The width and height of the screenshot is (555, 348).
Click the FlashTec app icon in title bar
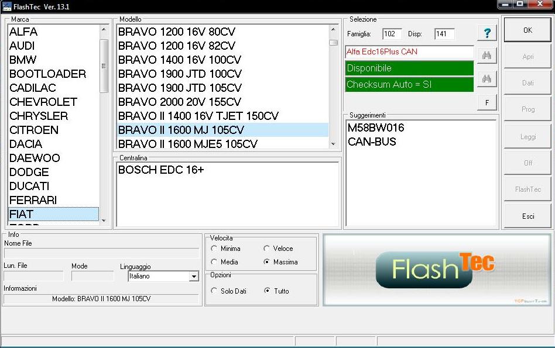6,6
